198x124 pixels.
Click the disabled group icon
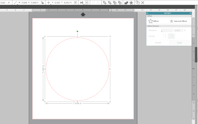93,3
